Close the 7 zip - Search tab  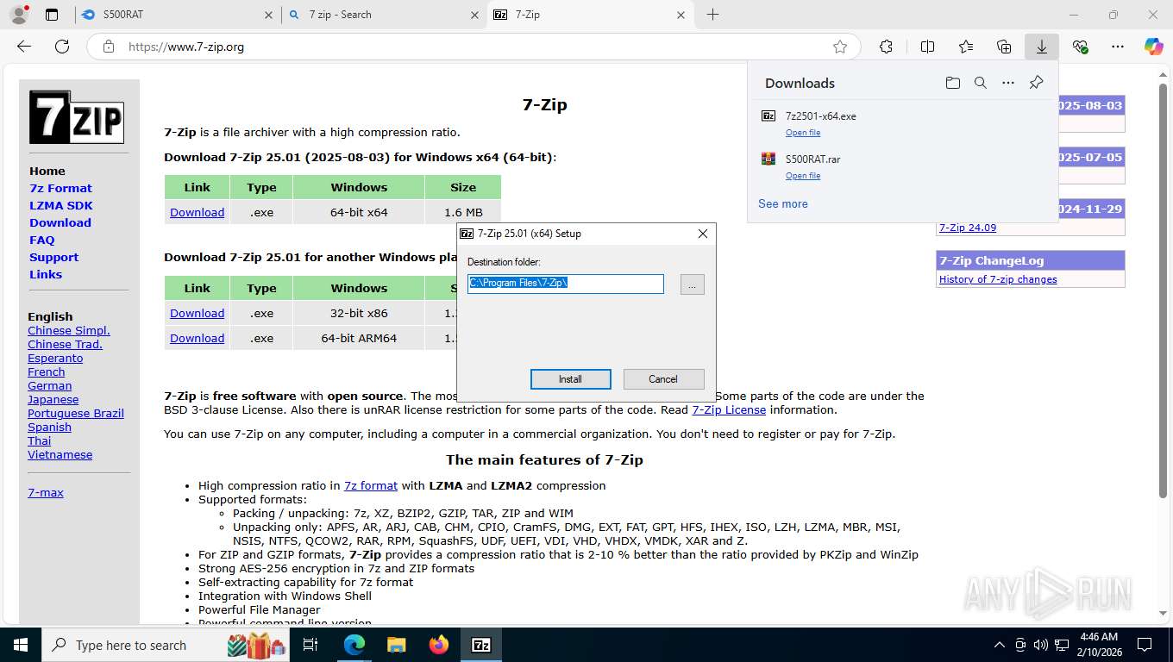[x=474, y=15]
